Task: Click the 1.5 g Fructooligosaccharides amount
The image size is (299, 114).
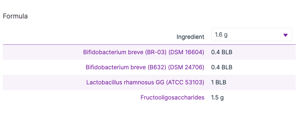Action: coord(217,98)
